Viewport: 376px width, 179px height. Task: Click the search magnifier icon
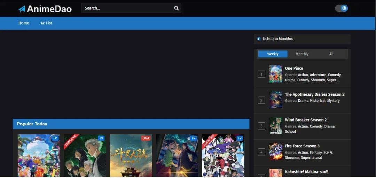[176, 8]
